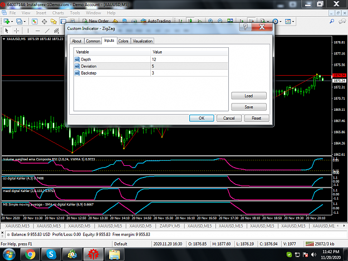Switch to the About tab
This screenshot has height=261, width=348.
pos(77,41)
